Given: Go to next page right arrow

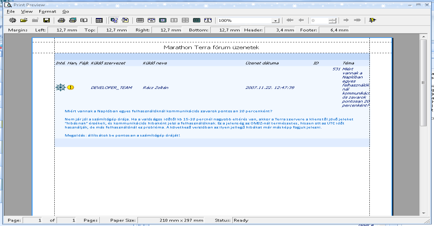Looking at the screenshot, I should coord(346,20).
